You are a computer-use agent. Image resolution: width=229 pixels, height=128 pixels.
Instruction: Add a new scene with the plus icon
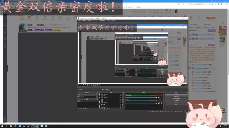[78, 109]
